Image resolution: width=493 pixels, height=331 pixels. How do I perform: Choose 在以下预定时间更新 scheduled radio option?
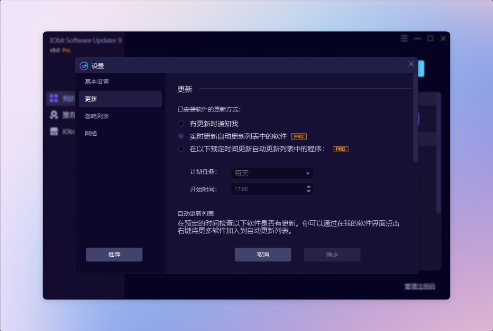click(x=181, y=149)
